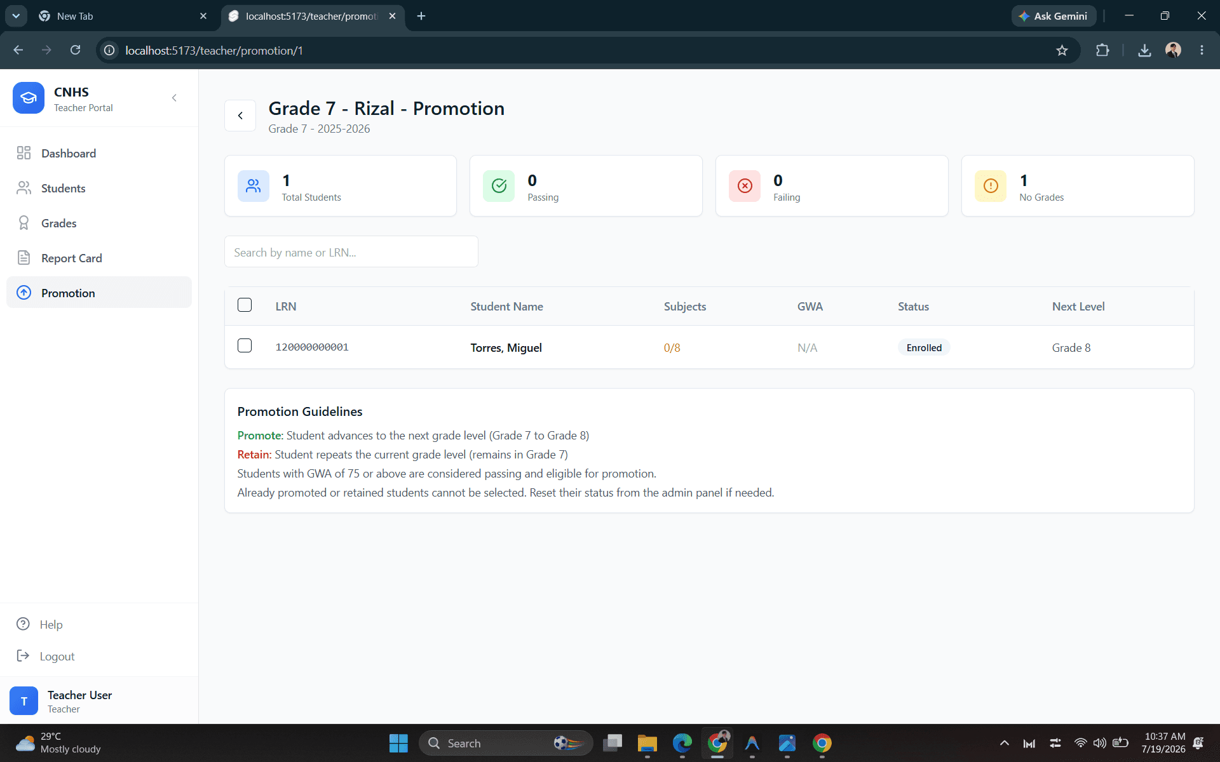Viewport: 1220px width, 762px height.
Task: Click the Student Name column header
Action: [x=506, y=307]
